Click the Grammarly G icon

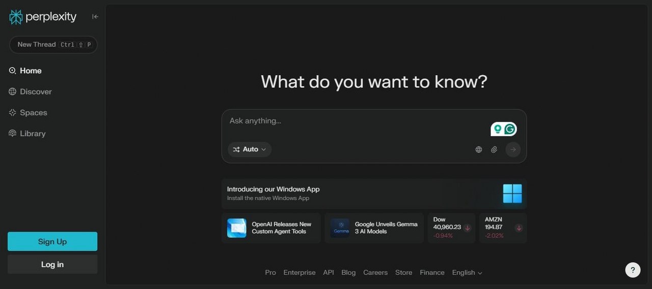click(x=510, y=129)
